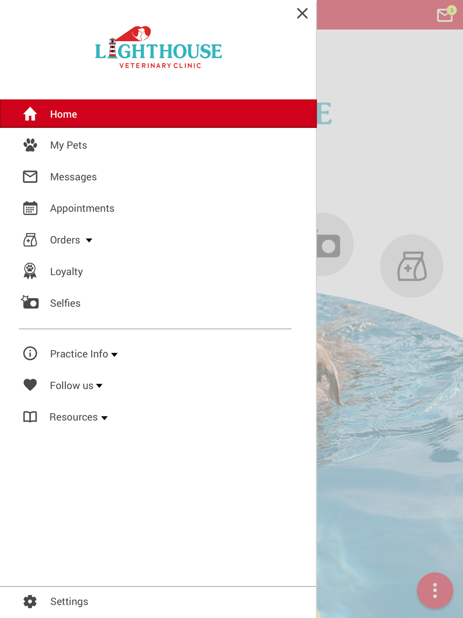Expand the Orders dropdown arrow
The height and width of the screenshot is (618, 463).
coord(89,240)
